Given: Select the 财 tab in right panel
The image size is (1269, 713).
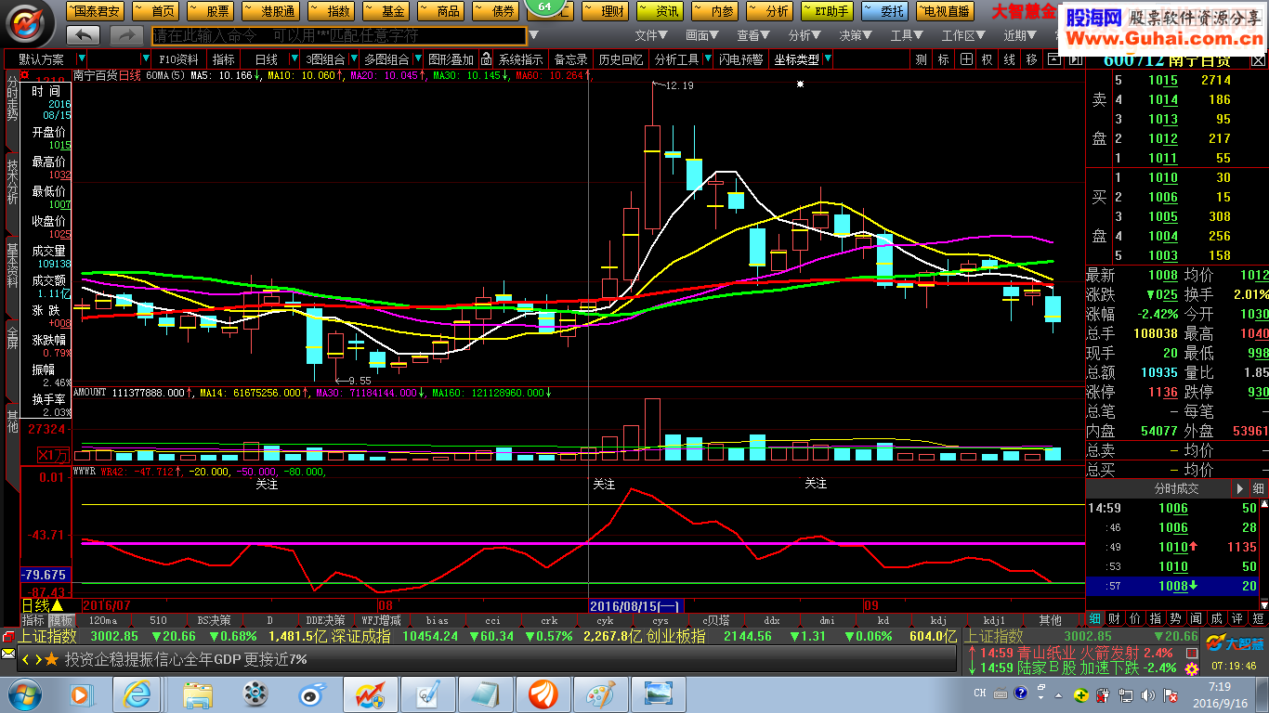Looking at the screenshot, I should (1116, 618).
